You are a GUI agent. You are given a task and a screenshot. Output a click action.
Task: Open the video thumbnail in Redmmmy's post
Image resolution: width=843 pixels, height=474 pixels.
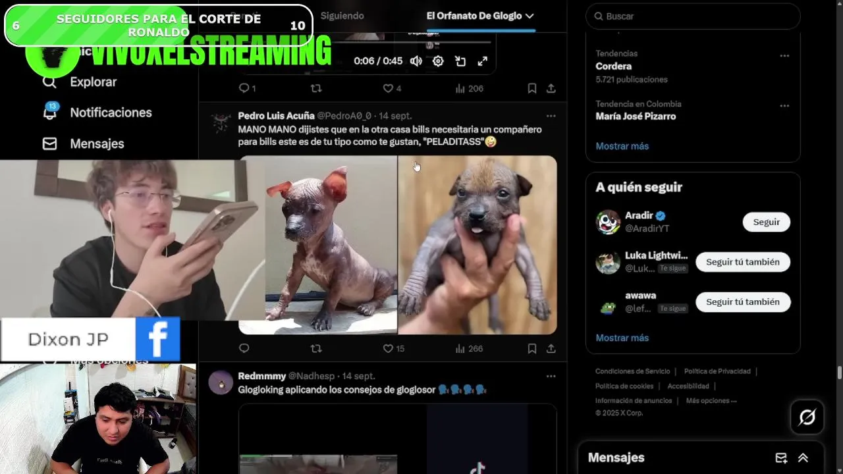(x=397, y=438)
